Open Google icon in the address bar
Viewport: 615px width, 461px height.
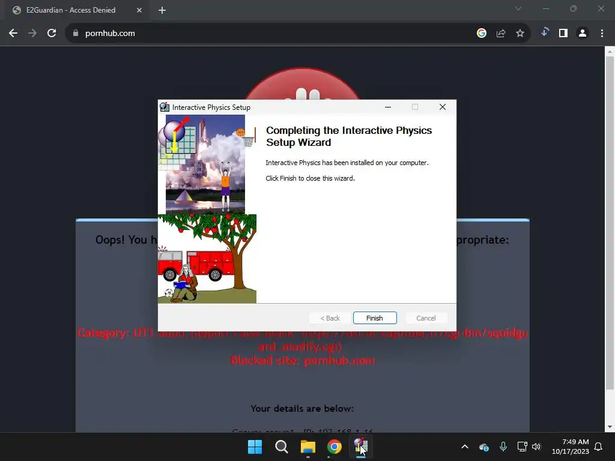click(482, 34)
